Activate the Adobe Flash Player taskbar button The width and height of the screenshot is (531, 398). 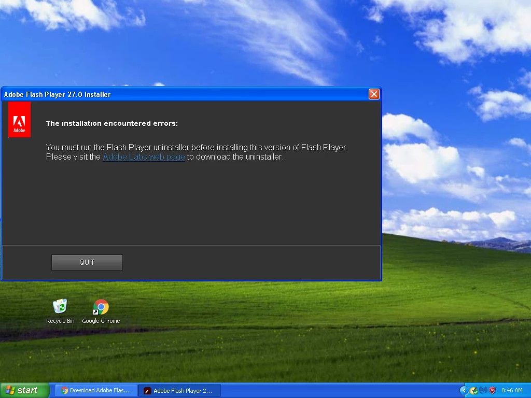(x=179, y=391)
